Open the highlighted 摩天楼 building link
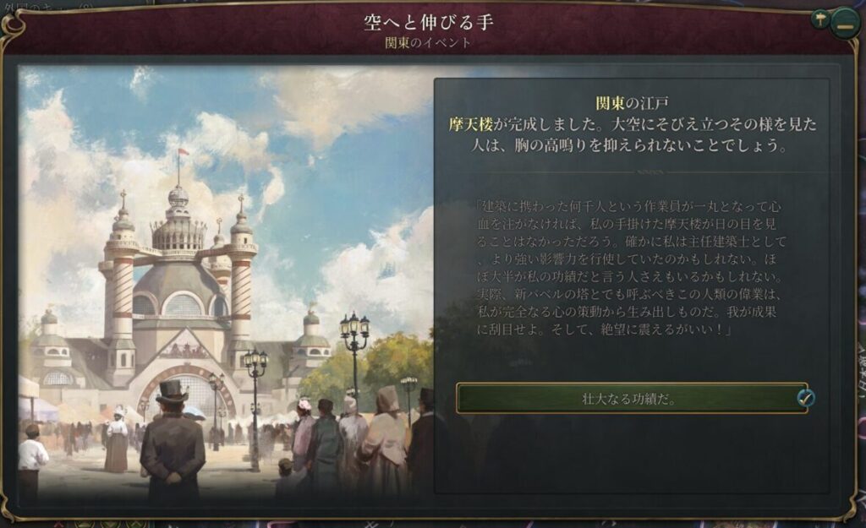This screenshot has height=528, width=866. click(469, 125)
